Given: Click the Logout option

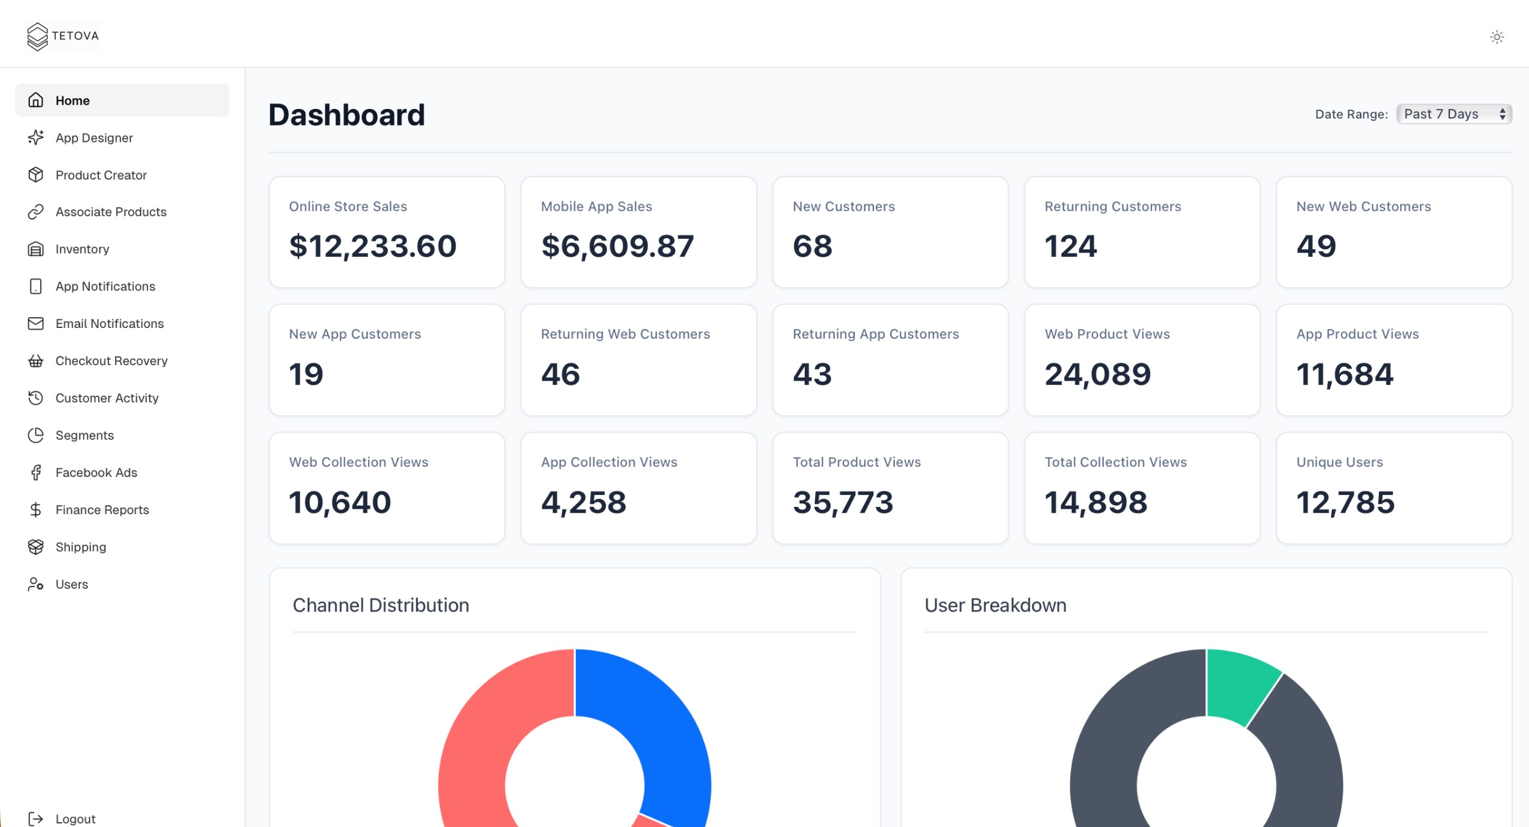Looking at the screenshot, I should coord(75,818).
